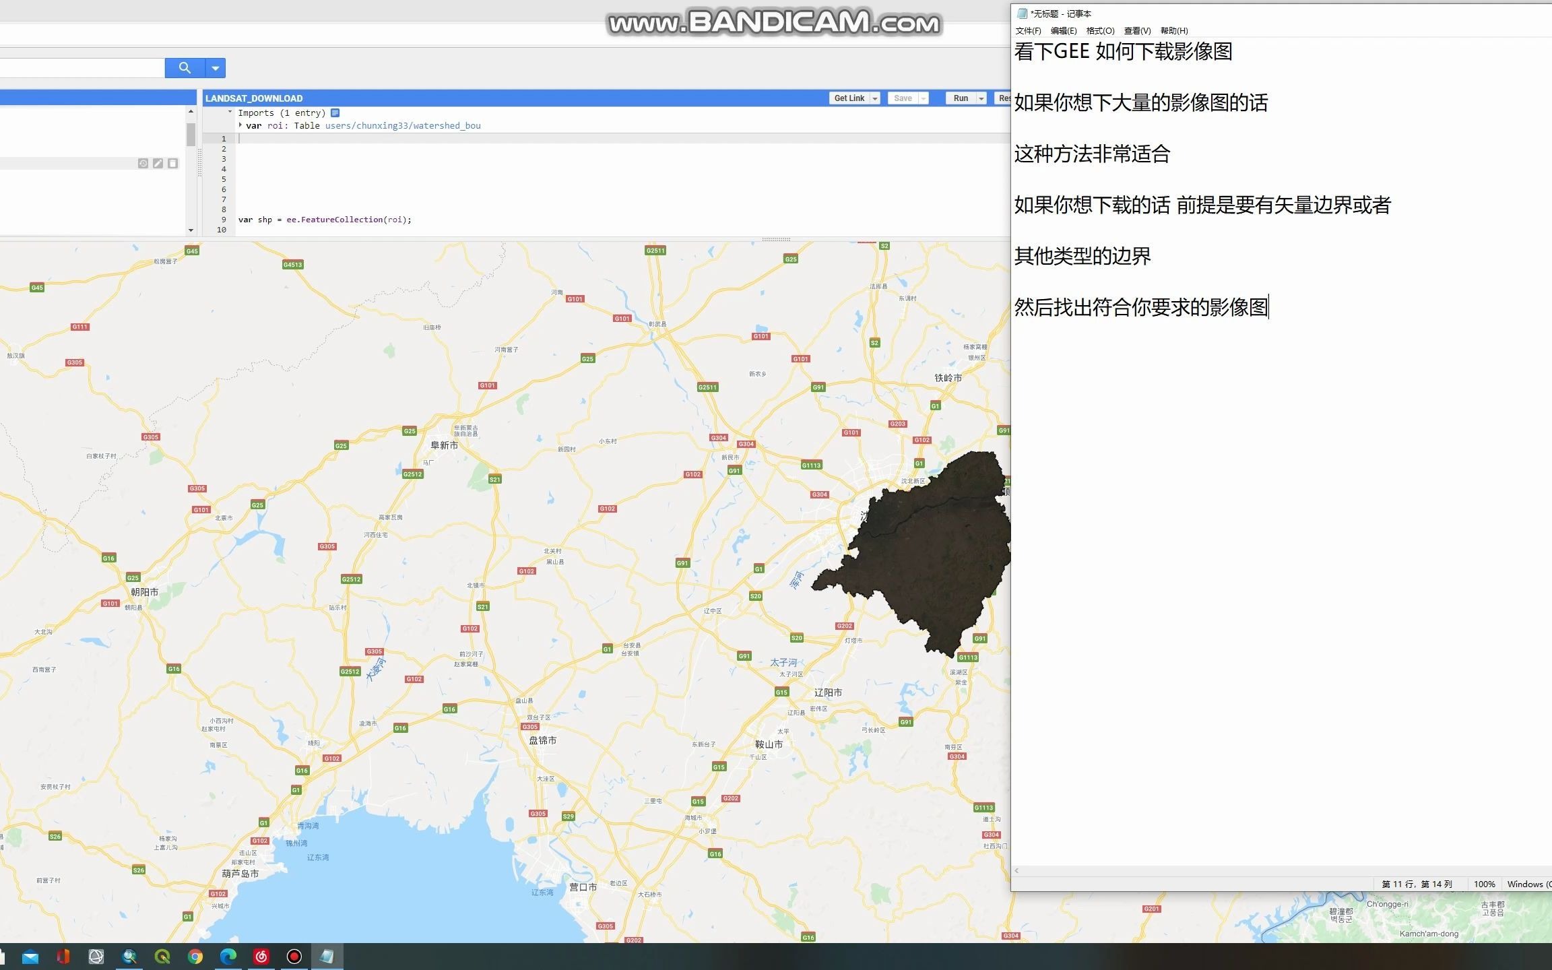Click the convert Imports to code icon

[335, 112]
